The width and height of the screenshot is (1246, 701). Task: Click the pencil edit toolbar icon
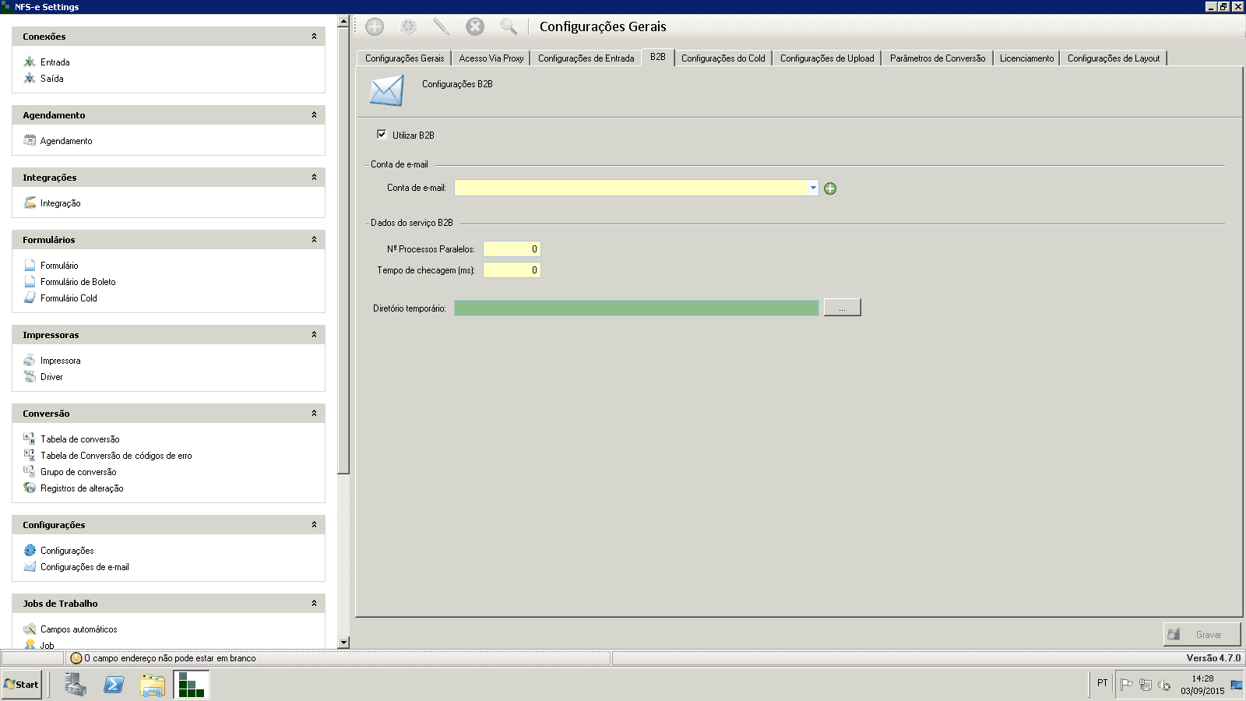[441, 26]
